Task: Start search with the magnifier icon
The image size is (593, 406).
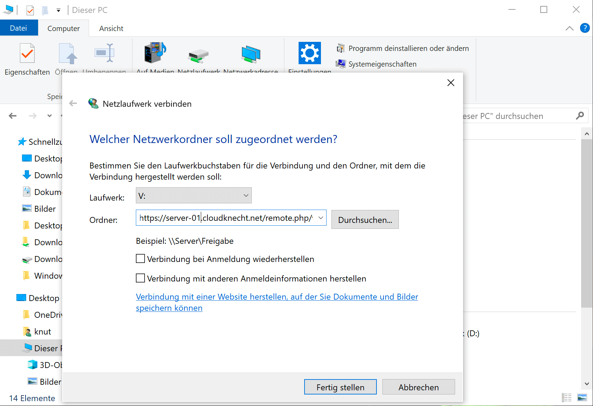Action: (580, 115)
